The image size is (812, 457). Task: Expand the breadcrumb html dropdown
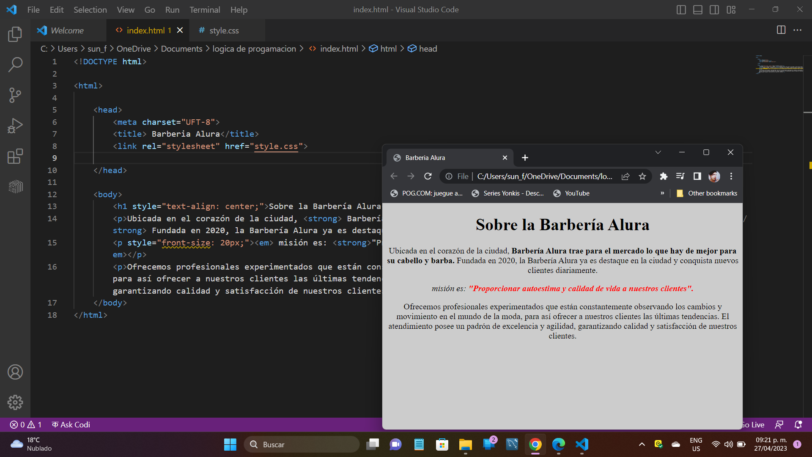pos(388,49)
